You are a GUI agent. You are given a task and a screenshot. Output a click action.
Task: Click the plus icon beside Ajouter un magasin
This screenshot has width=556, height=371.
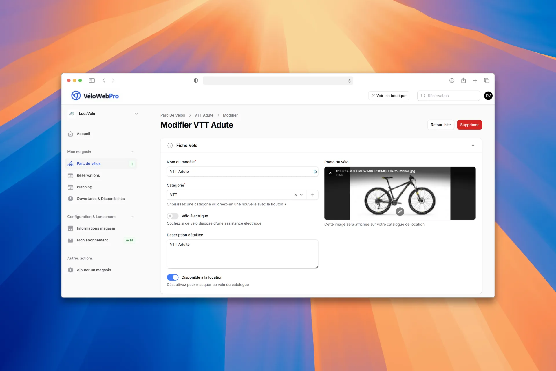pos(70,270)
